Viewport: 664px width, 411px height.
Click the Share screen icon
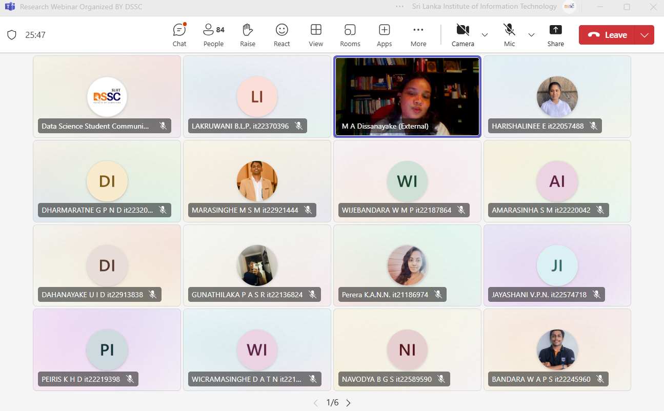555,35
